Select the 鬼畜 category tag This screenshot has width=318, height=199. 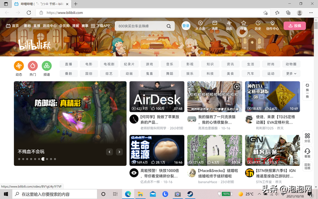click(x=149, y=74)
